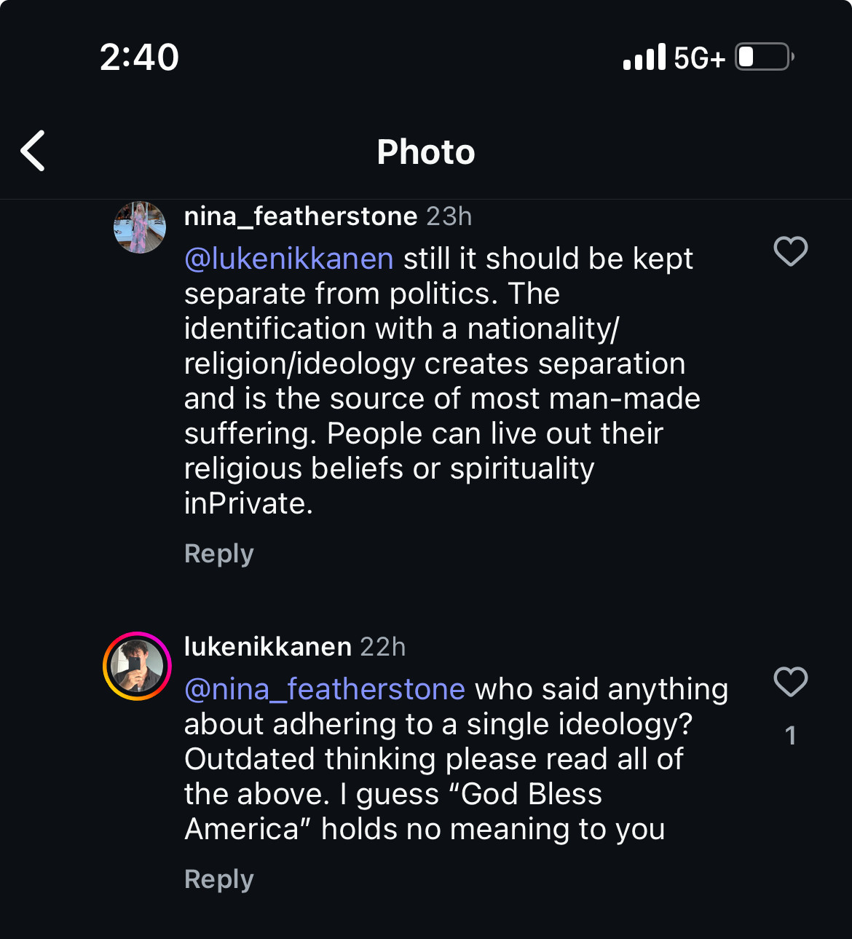Viewport: 852px width, 939px height.
Task: Tap the lukenikkanen username above his comment
Action: [x=267, y=647]
